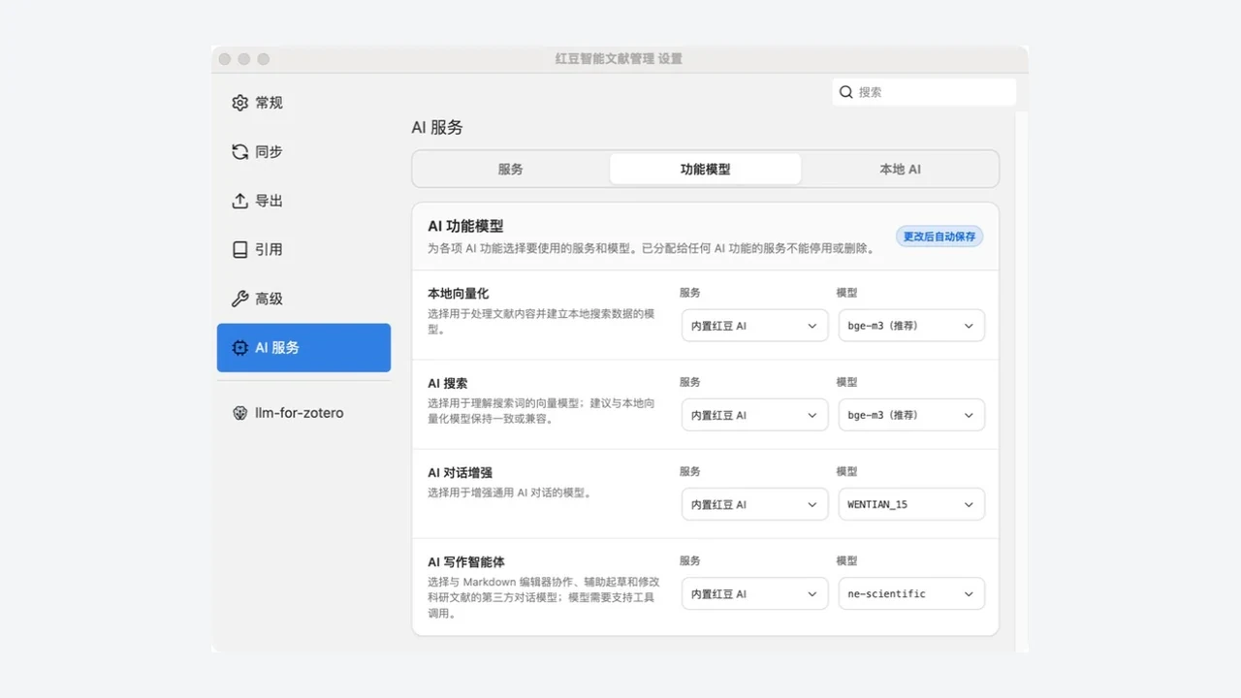
Task: Open 常规 settings pane
Action: click(303, 103)
